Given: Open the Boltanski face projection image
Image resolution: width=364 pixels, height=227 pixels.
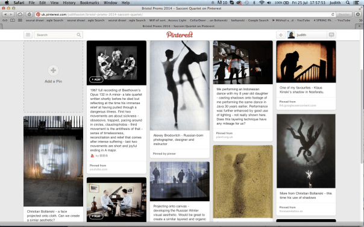Looking at the screenshot, I should point(53,161).
